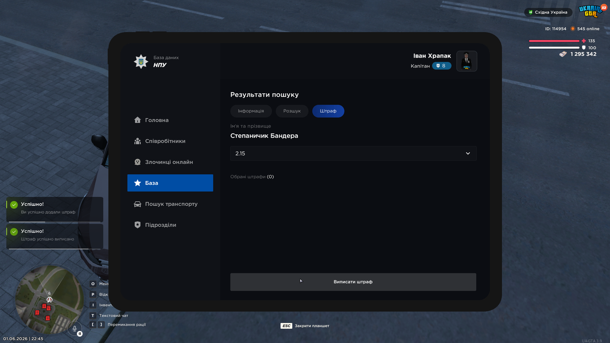This screenshot has height=343, width=610.
Task: Click the P key hint icon
Action: tap(93, 294)
